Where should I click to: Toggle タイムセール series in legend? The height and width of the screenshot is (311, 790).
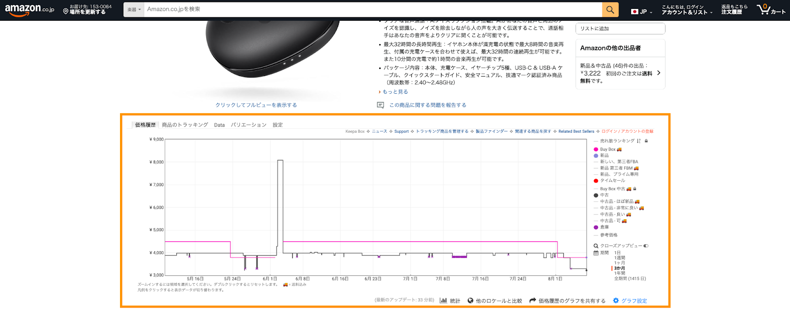tap(609, 181)
